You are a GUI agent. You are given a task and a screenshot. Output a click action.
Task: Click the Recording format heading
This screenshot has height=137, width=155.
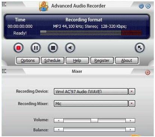point(84,20)
